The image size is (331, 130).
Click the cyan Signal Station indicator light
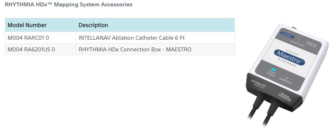pyautogui.click(x=274, y=70)
